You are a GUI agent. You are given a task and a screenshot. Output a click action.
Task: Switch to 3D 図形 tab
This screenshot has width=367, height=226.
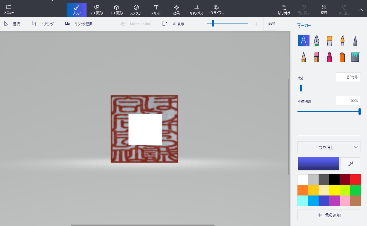[116, 9]
